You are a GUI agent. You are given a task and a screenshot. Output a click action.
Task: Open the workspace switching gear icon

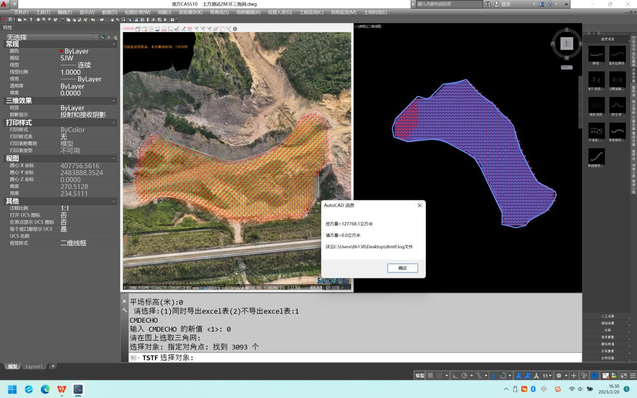tap(559, 375)
